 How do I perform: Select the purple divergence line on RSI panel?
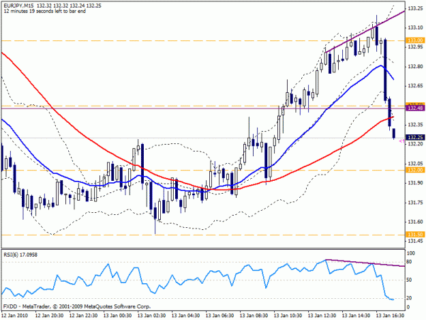coord(365,263)
